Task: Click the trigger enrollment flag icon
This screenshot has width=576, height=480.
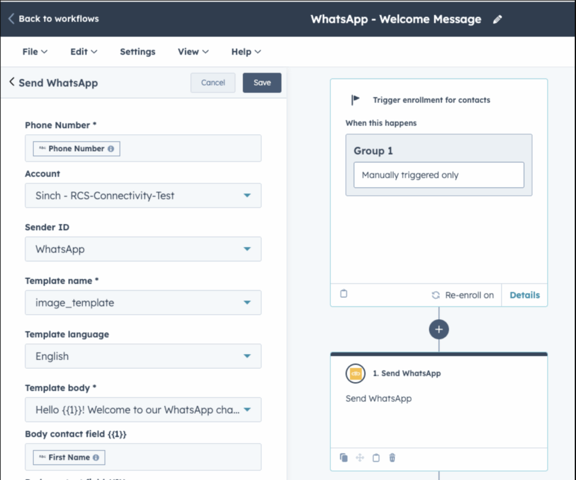Action: pyautogui.click(x=355, y=100)
